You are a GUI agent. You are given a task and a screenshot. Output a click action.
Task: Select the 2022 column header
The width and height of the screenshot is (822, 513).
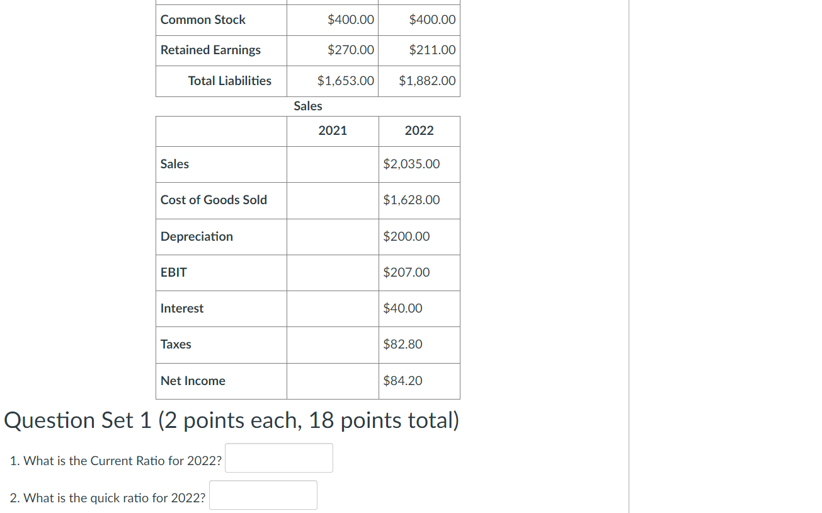point(419,130)
